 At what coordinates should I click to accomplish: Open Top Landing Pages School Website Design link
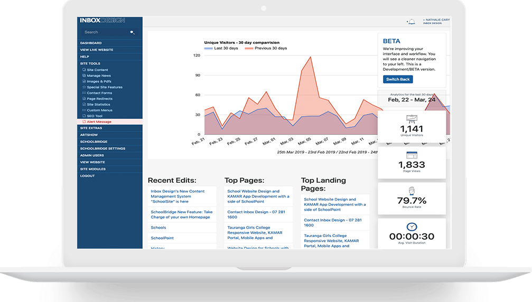pyautogui.click(x=335, y=204)
